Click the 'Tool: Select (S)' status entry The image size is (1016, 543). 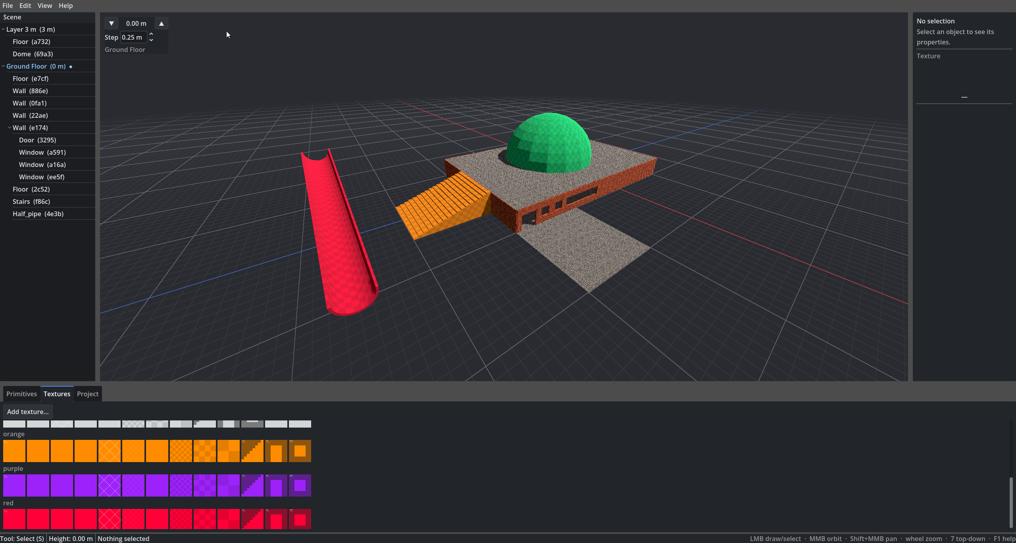(x=22, y=539)
